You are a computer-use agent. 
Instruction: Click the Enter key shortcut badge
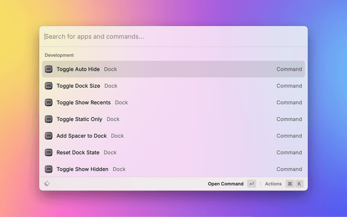click(x=252, y=184)
